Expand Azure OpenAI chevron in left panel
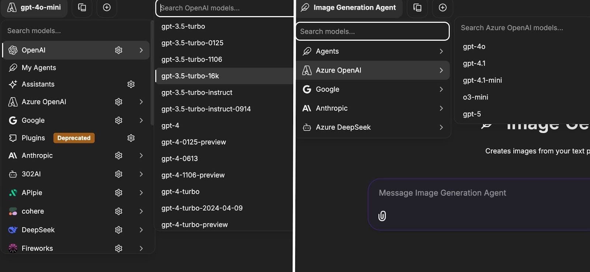 point(141,102)
